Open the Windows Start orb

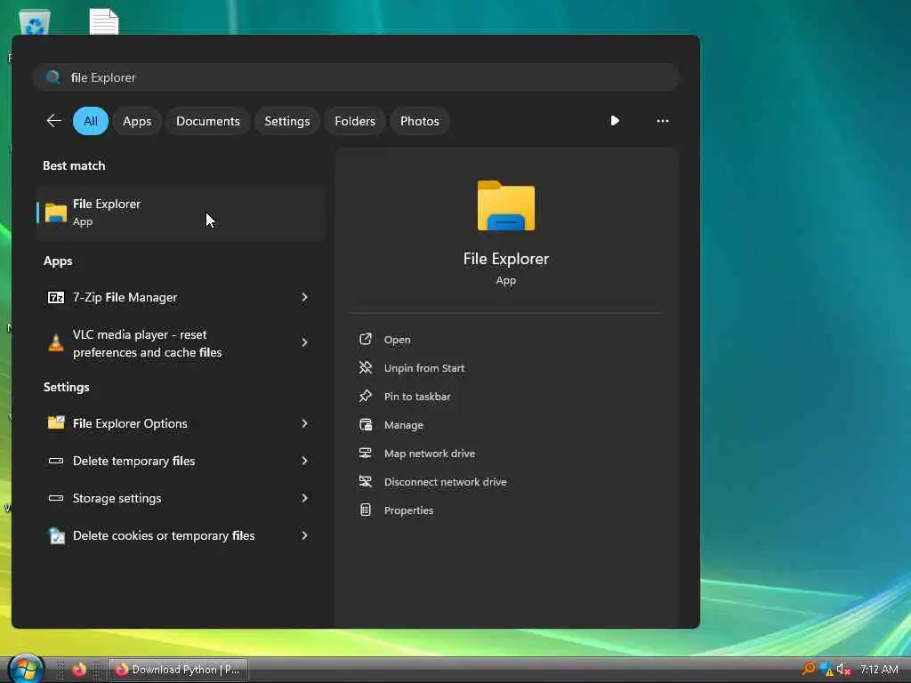26,668
